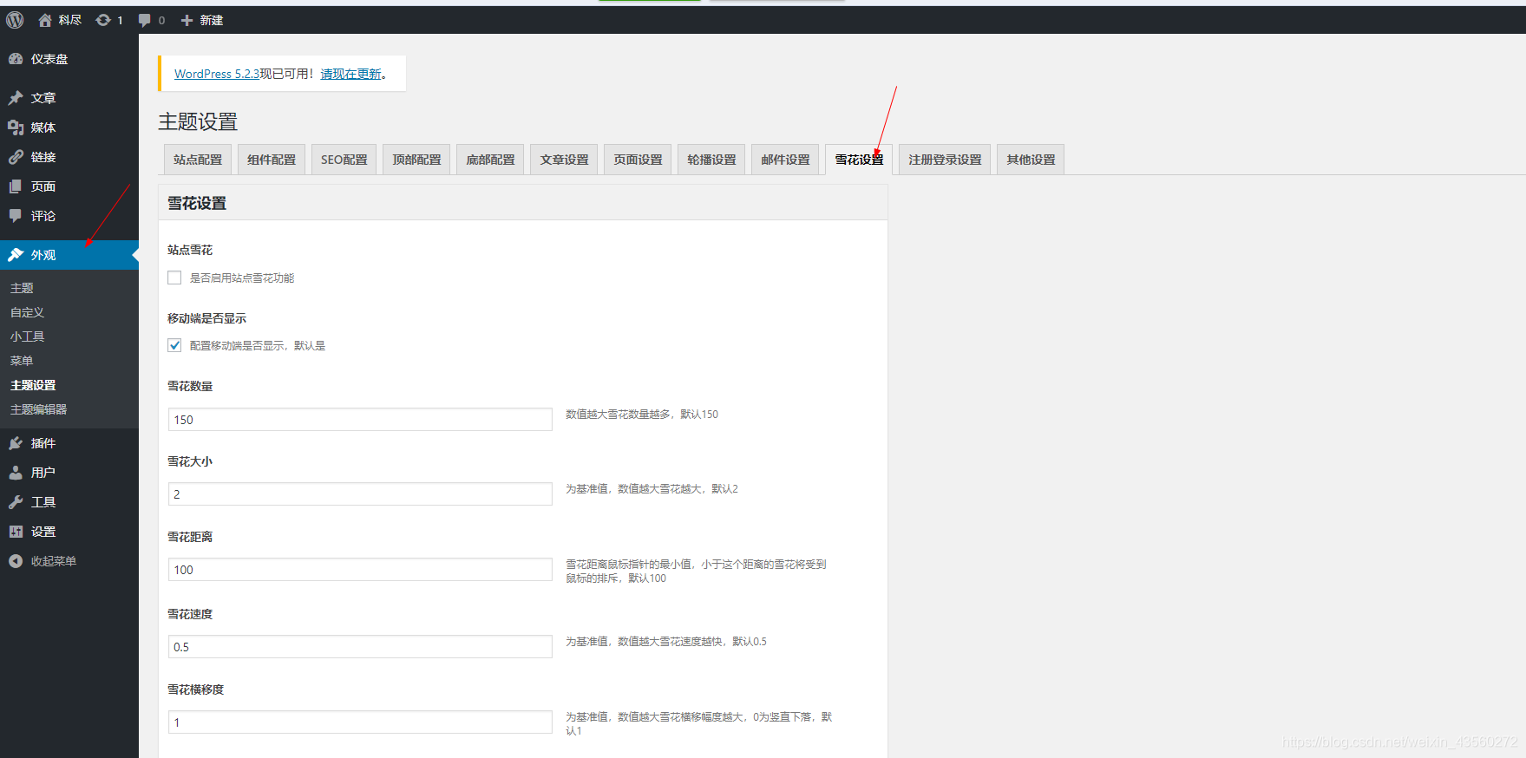
Task: Open the 文章设置 tab
Action: pyautogui.click(x=564, y=160)
